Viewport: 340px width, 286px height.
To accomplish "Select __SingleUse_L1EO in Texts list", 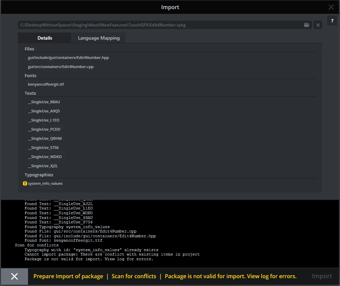I will [44, 120].
